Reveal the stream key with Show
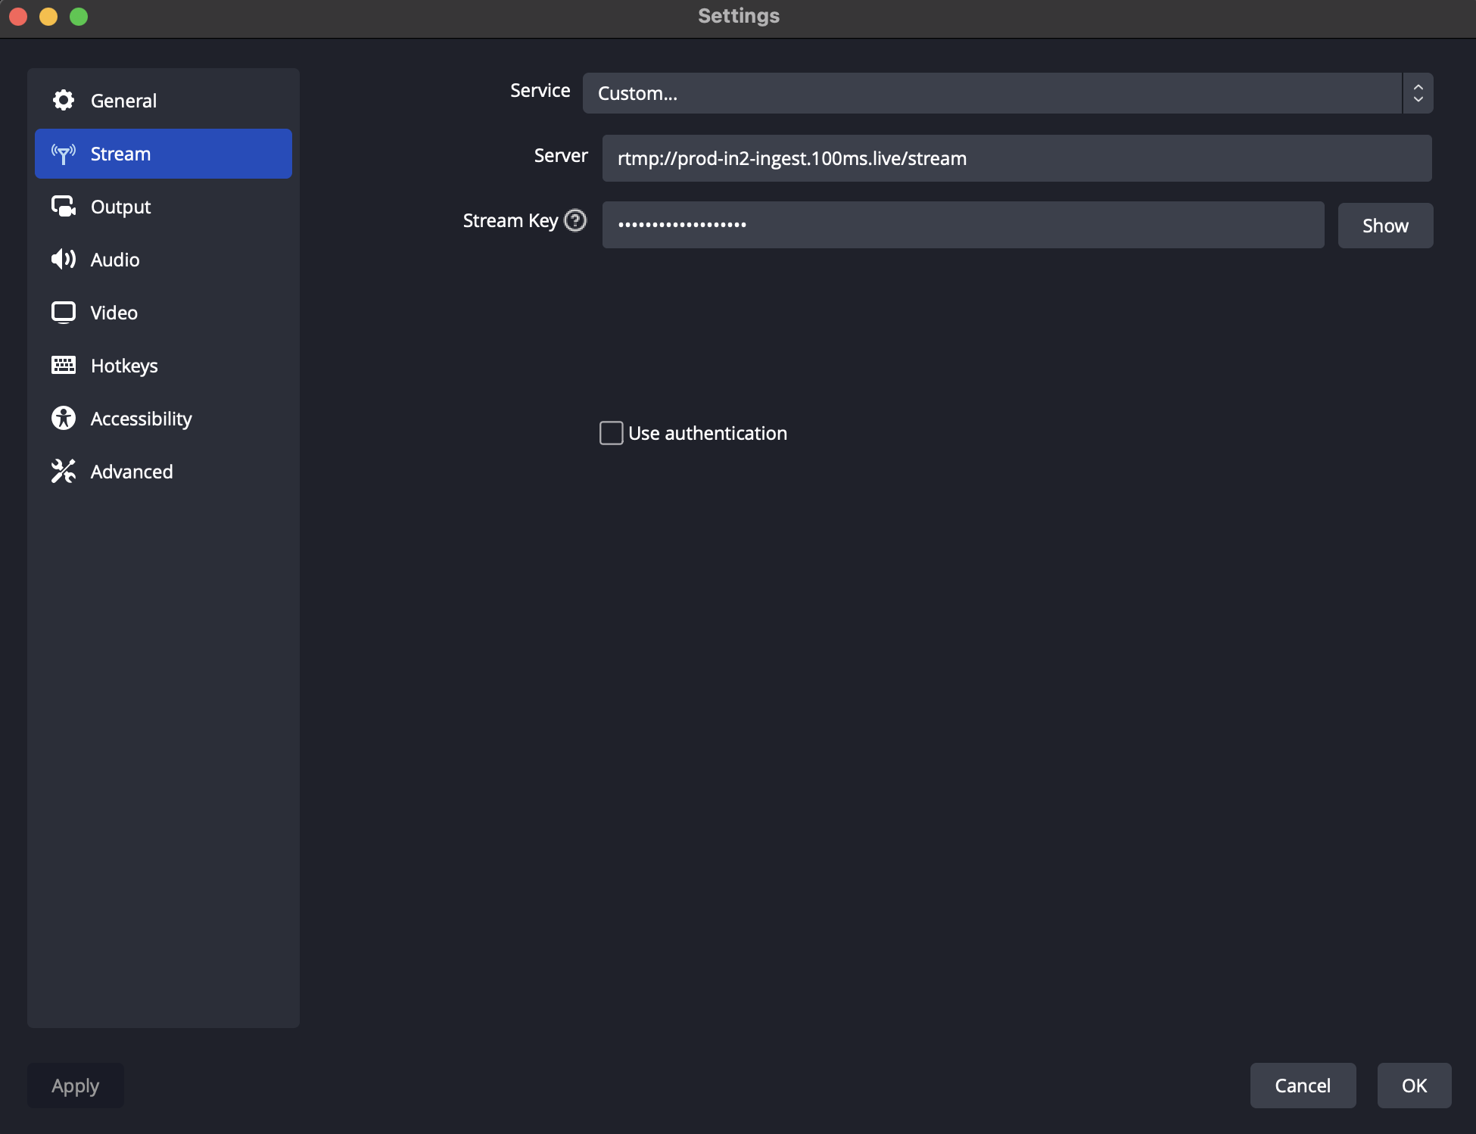 click(x=1385, y=225)
